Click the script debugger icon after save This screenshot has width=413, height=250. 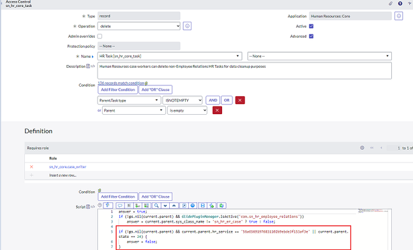coord(212,205)
